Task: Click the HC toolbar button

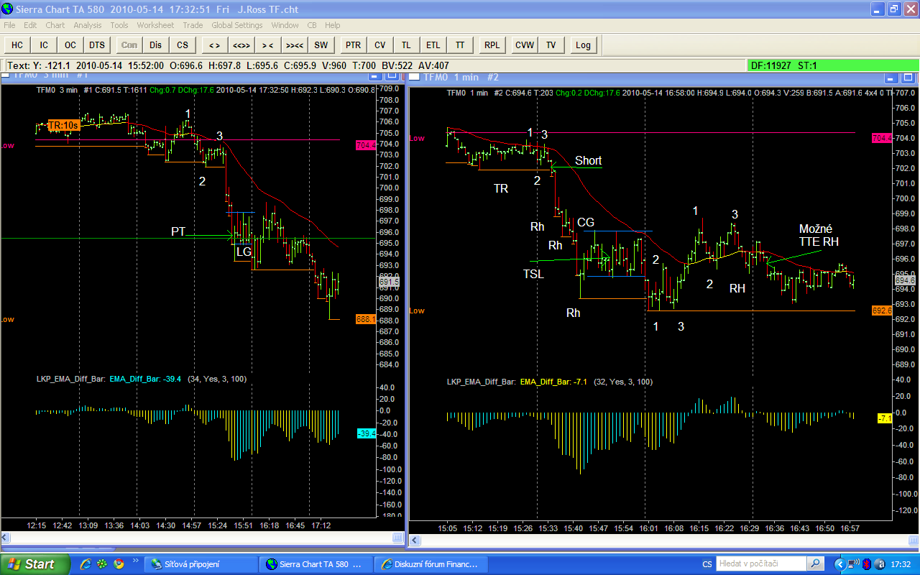Action: tap(17, 45)
